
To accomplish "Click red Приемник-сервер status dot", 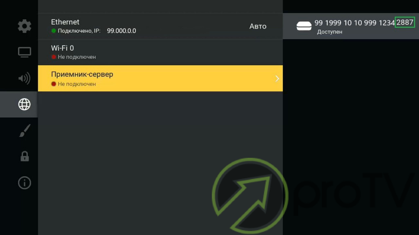I will tap(54, 84).
